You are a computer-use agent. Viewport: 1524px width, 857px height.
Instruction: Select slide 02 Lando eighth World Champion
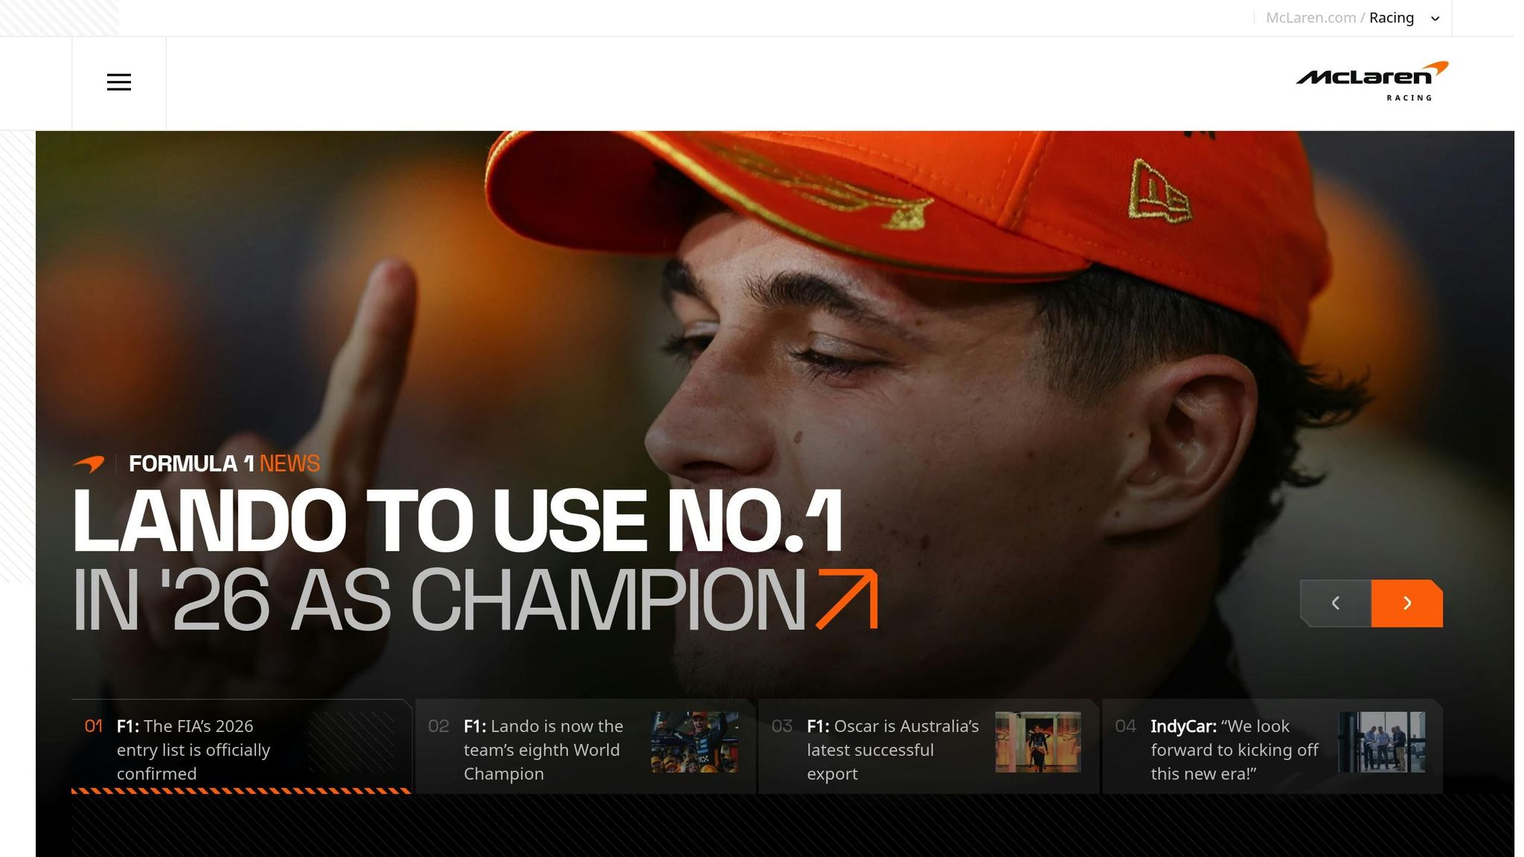pyautogui.click(x=585, y=747)
